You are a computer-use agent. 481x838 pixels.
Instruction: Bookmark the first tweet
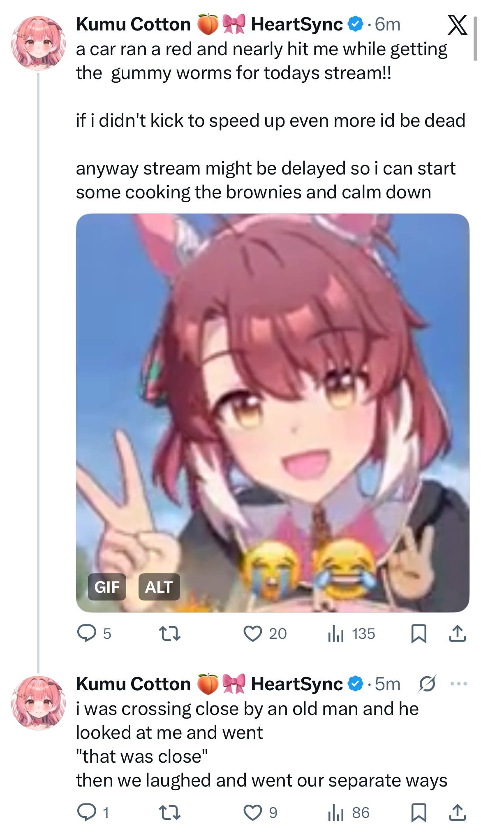pos(419,633)
